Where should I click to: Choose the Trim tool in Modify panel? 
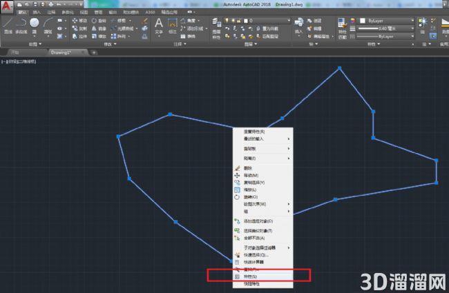pos(120,21)
